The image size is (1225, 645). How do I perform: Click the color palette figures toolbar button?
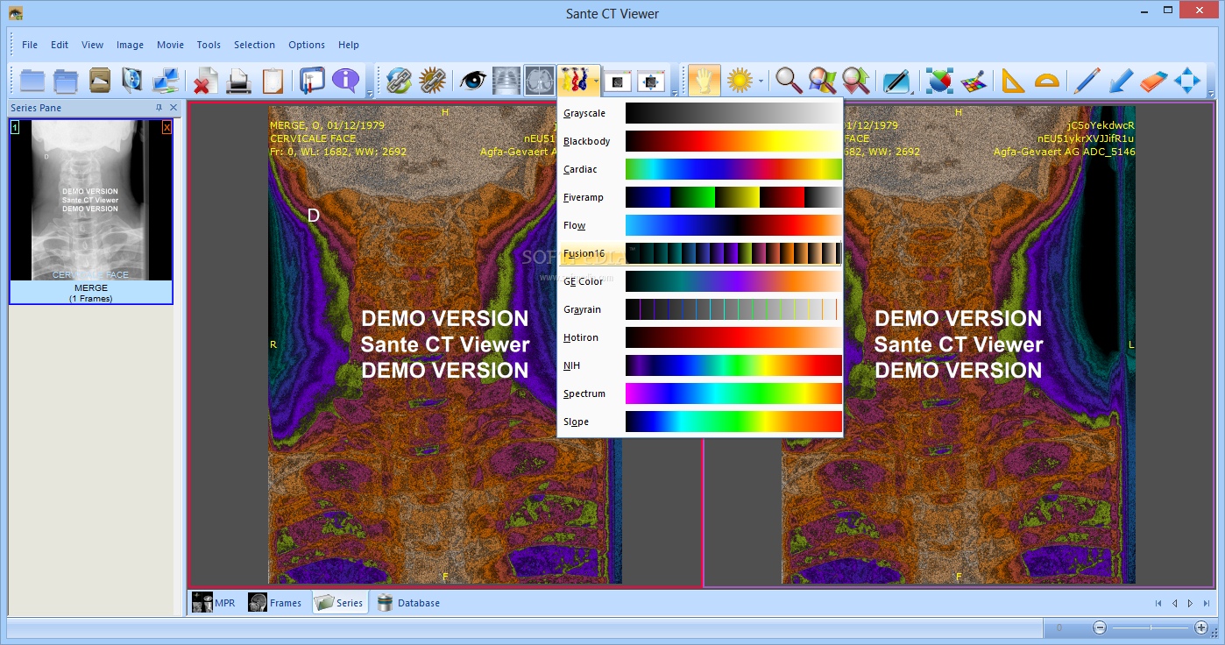pos(574,81)
